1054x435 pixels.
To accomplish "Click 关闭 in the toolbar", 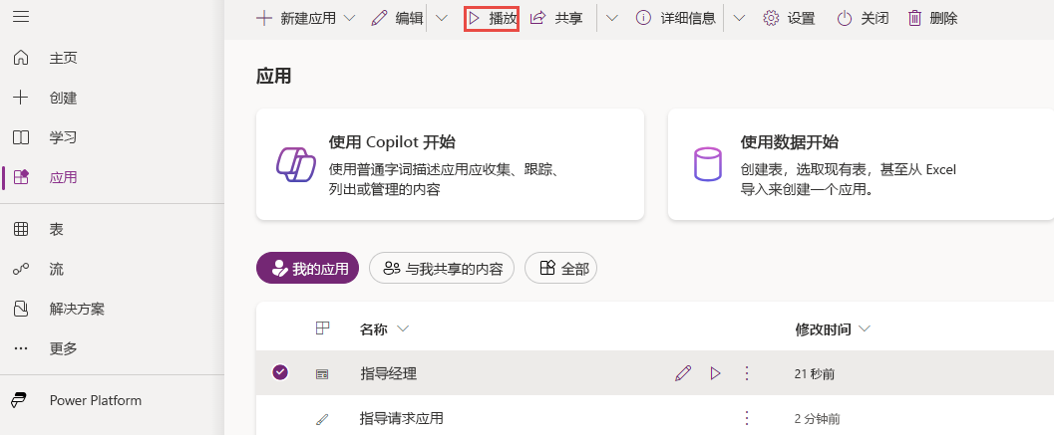I will [x=864, y=18].
